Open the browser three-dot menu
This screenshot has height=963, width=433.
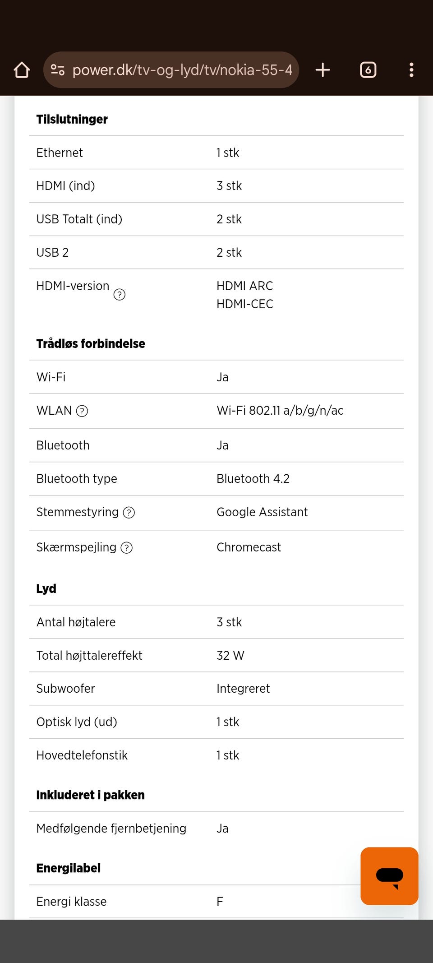pyautogui.click(x=411, y=70)
